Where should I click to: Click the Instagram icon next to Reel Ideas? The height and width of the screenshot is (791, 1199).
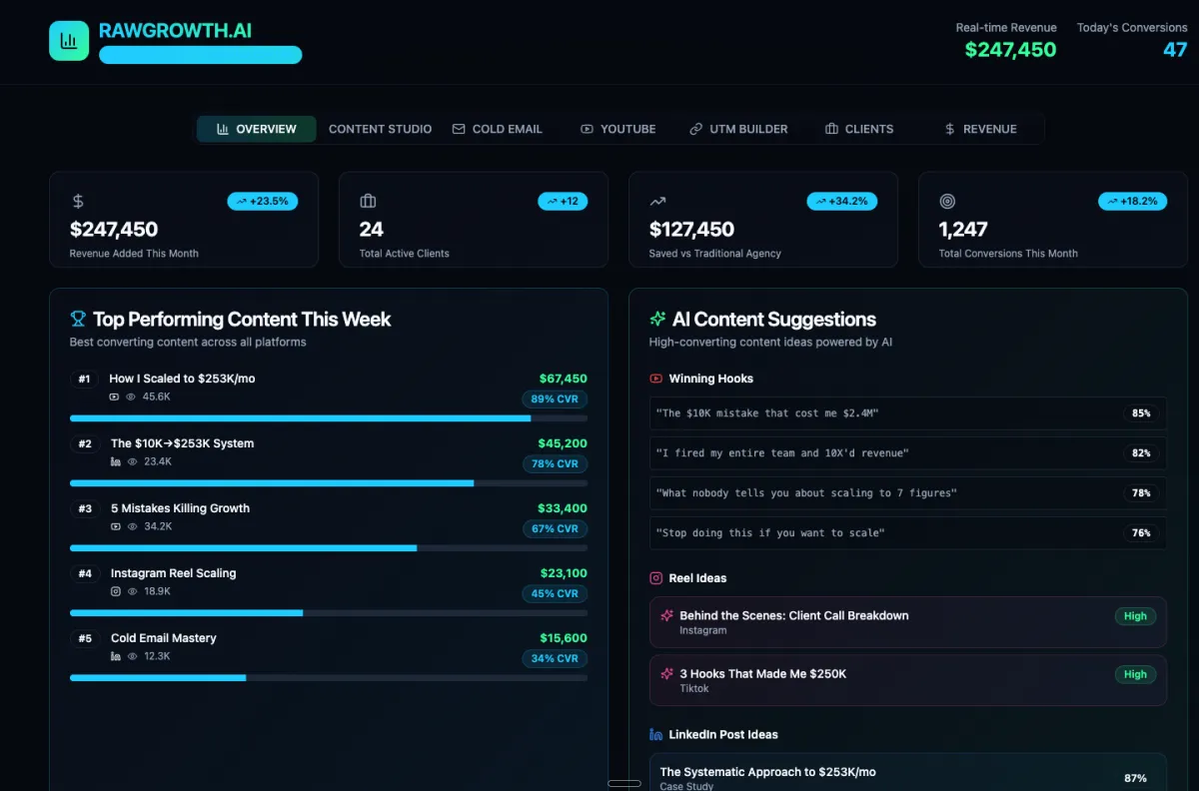pos(656,578)
